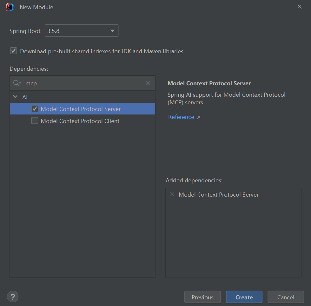Click the IntelliJ IDEA logo icon
The height and width of the screenshot is (306, 311).
[x=10, y=7]
